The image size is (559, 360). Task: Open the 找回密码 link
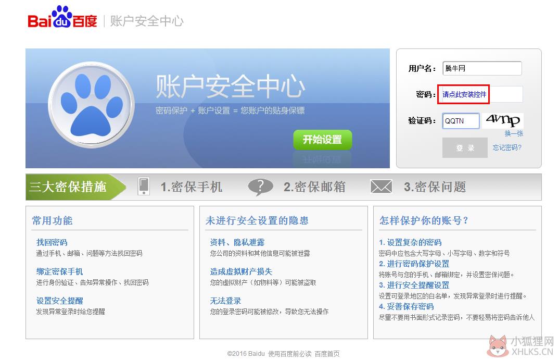pyautogui.click(x=52, y=243)
